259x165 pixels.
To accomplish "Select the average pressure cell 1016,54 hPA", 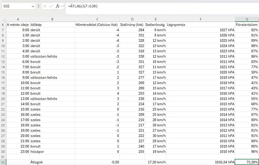I will (200, 162).
